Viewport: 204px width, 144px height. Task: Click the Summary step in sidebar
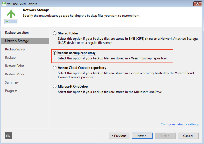pyautogui.click(x=12, y=82)
